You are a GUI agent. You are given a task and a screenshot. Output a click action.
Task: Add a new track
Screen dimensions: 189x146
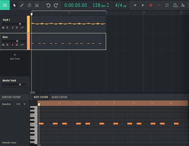[x=15, y=57]
